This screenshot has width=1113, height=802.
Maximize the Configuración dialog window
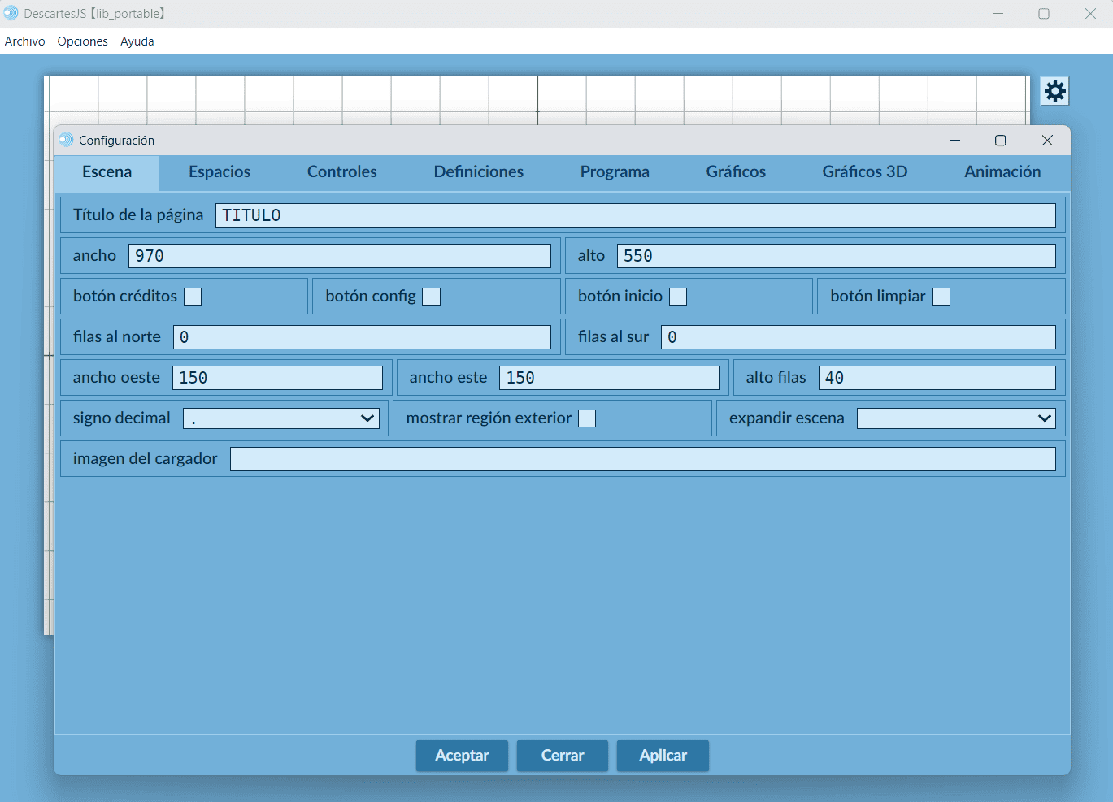click(1001, 141)
